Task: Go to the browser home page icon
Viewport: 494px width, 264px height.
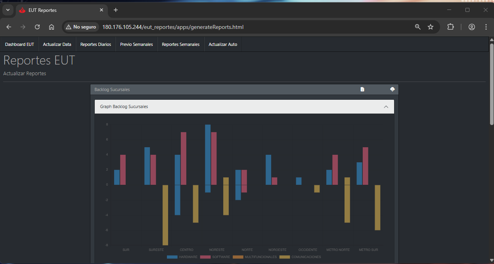Action: 52,27
